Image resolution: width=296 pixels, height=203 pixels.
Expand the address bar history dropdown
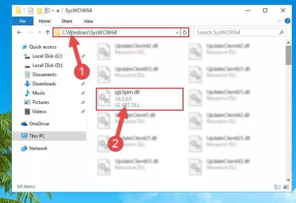point(177,33)
